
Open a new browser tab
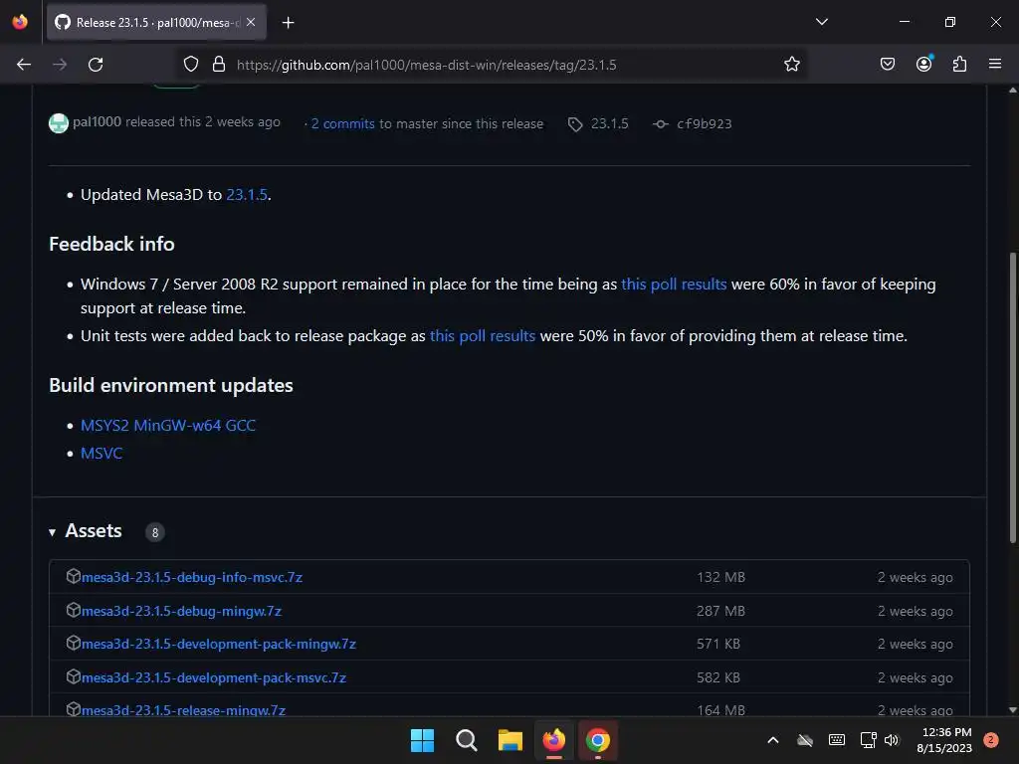[288, 23]
